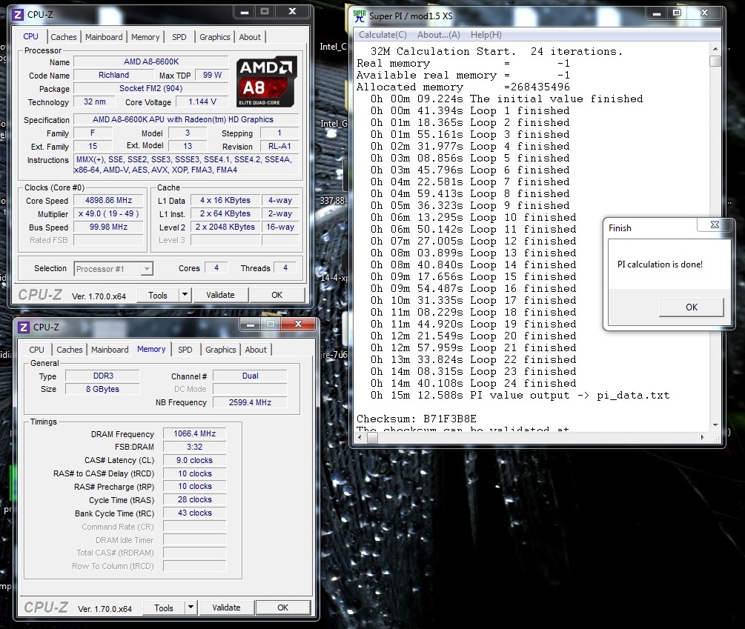The width and height of the screenshot is (745, 629).
Task: Click the Core Voltage value 1.144 V
Action: 202,101
